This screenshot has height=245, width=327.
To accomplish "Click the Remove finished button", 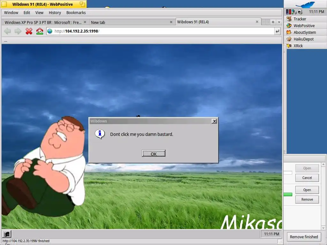I will click(x=304, y=237).
